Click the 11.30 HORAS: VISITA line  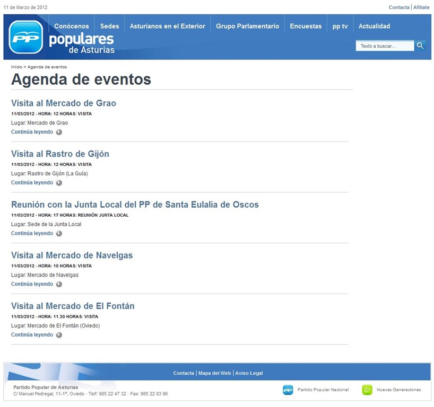(55, 316)
